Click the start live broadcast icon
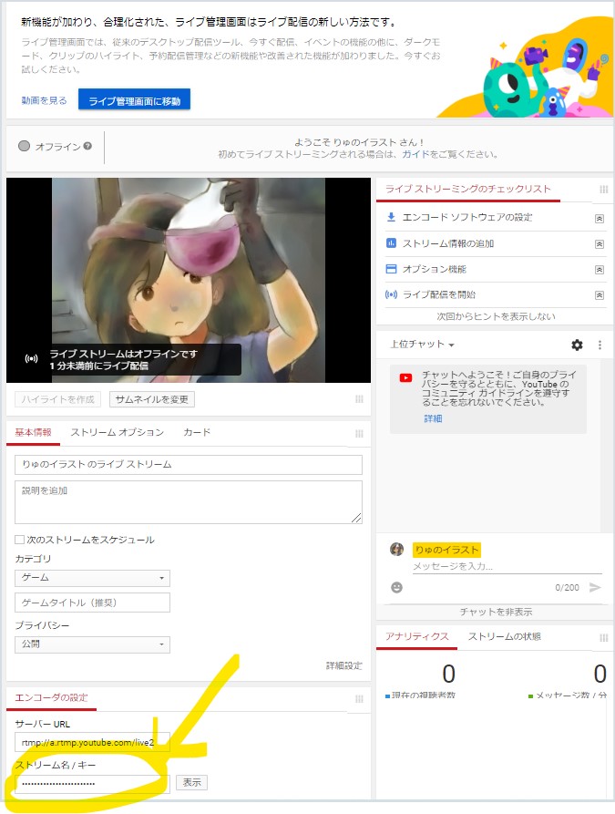Screen dimensions: 615x814 [391, 294]
